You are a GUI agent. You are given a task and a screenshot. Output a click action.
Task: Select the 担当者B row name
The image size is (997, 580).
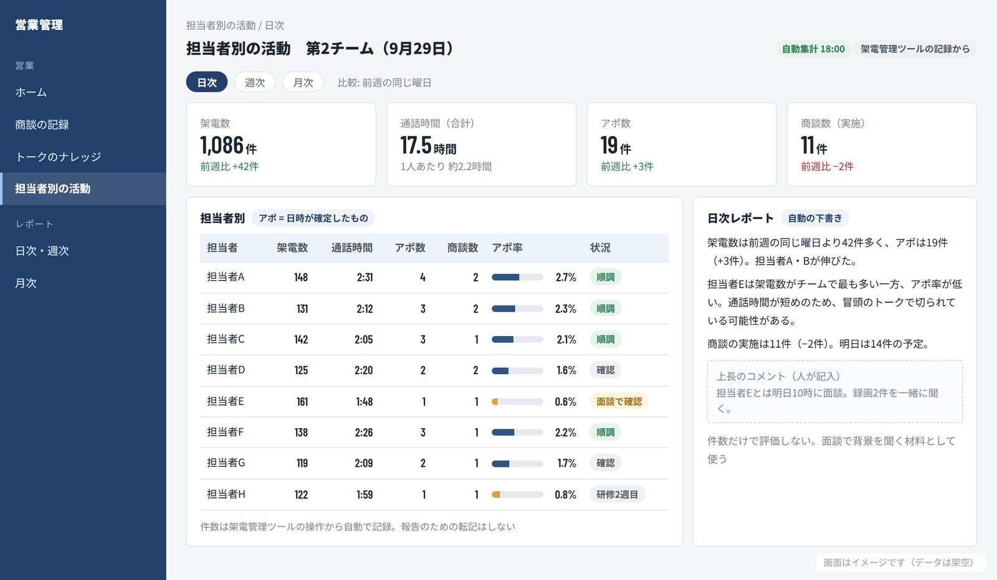(226, 308)
